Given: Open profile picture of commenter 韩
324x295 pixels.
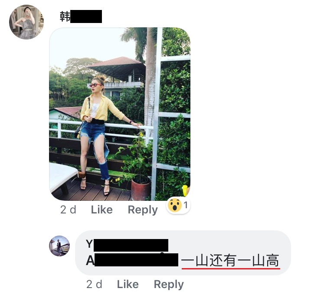Looking at the screenshot, I should pos(26,22).
